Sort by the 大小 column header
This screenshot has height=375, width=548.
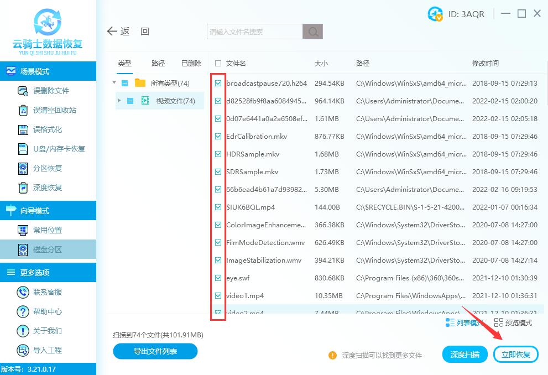coord(321,63)
